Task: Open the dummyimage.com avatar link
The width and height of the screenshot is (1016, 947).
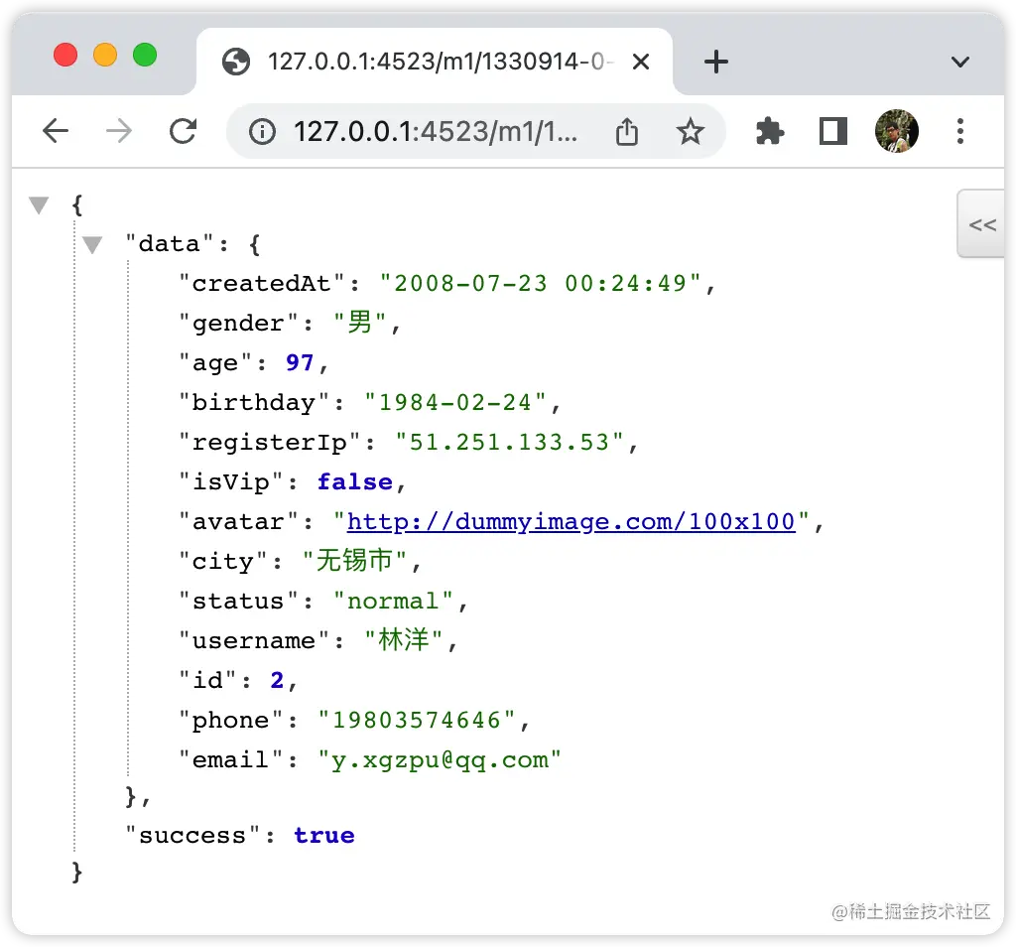Action: (x=571, y=522)
